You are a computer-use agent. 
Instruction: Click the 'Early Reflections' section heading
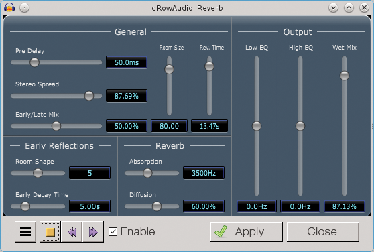pyautogui.click(x=60, y=146)
